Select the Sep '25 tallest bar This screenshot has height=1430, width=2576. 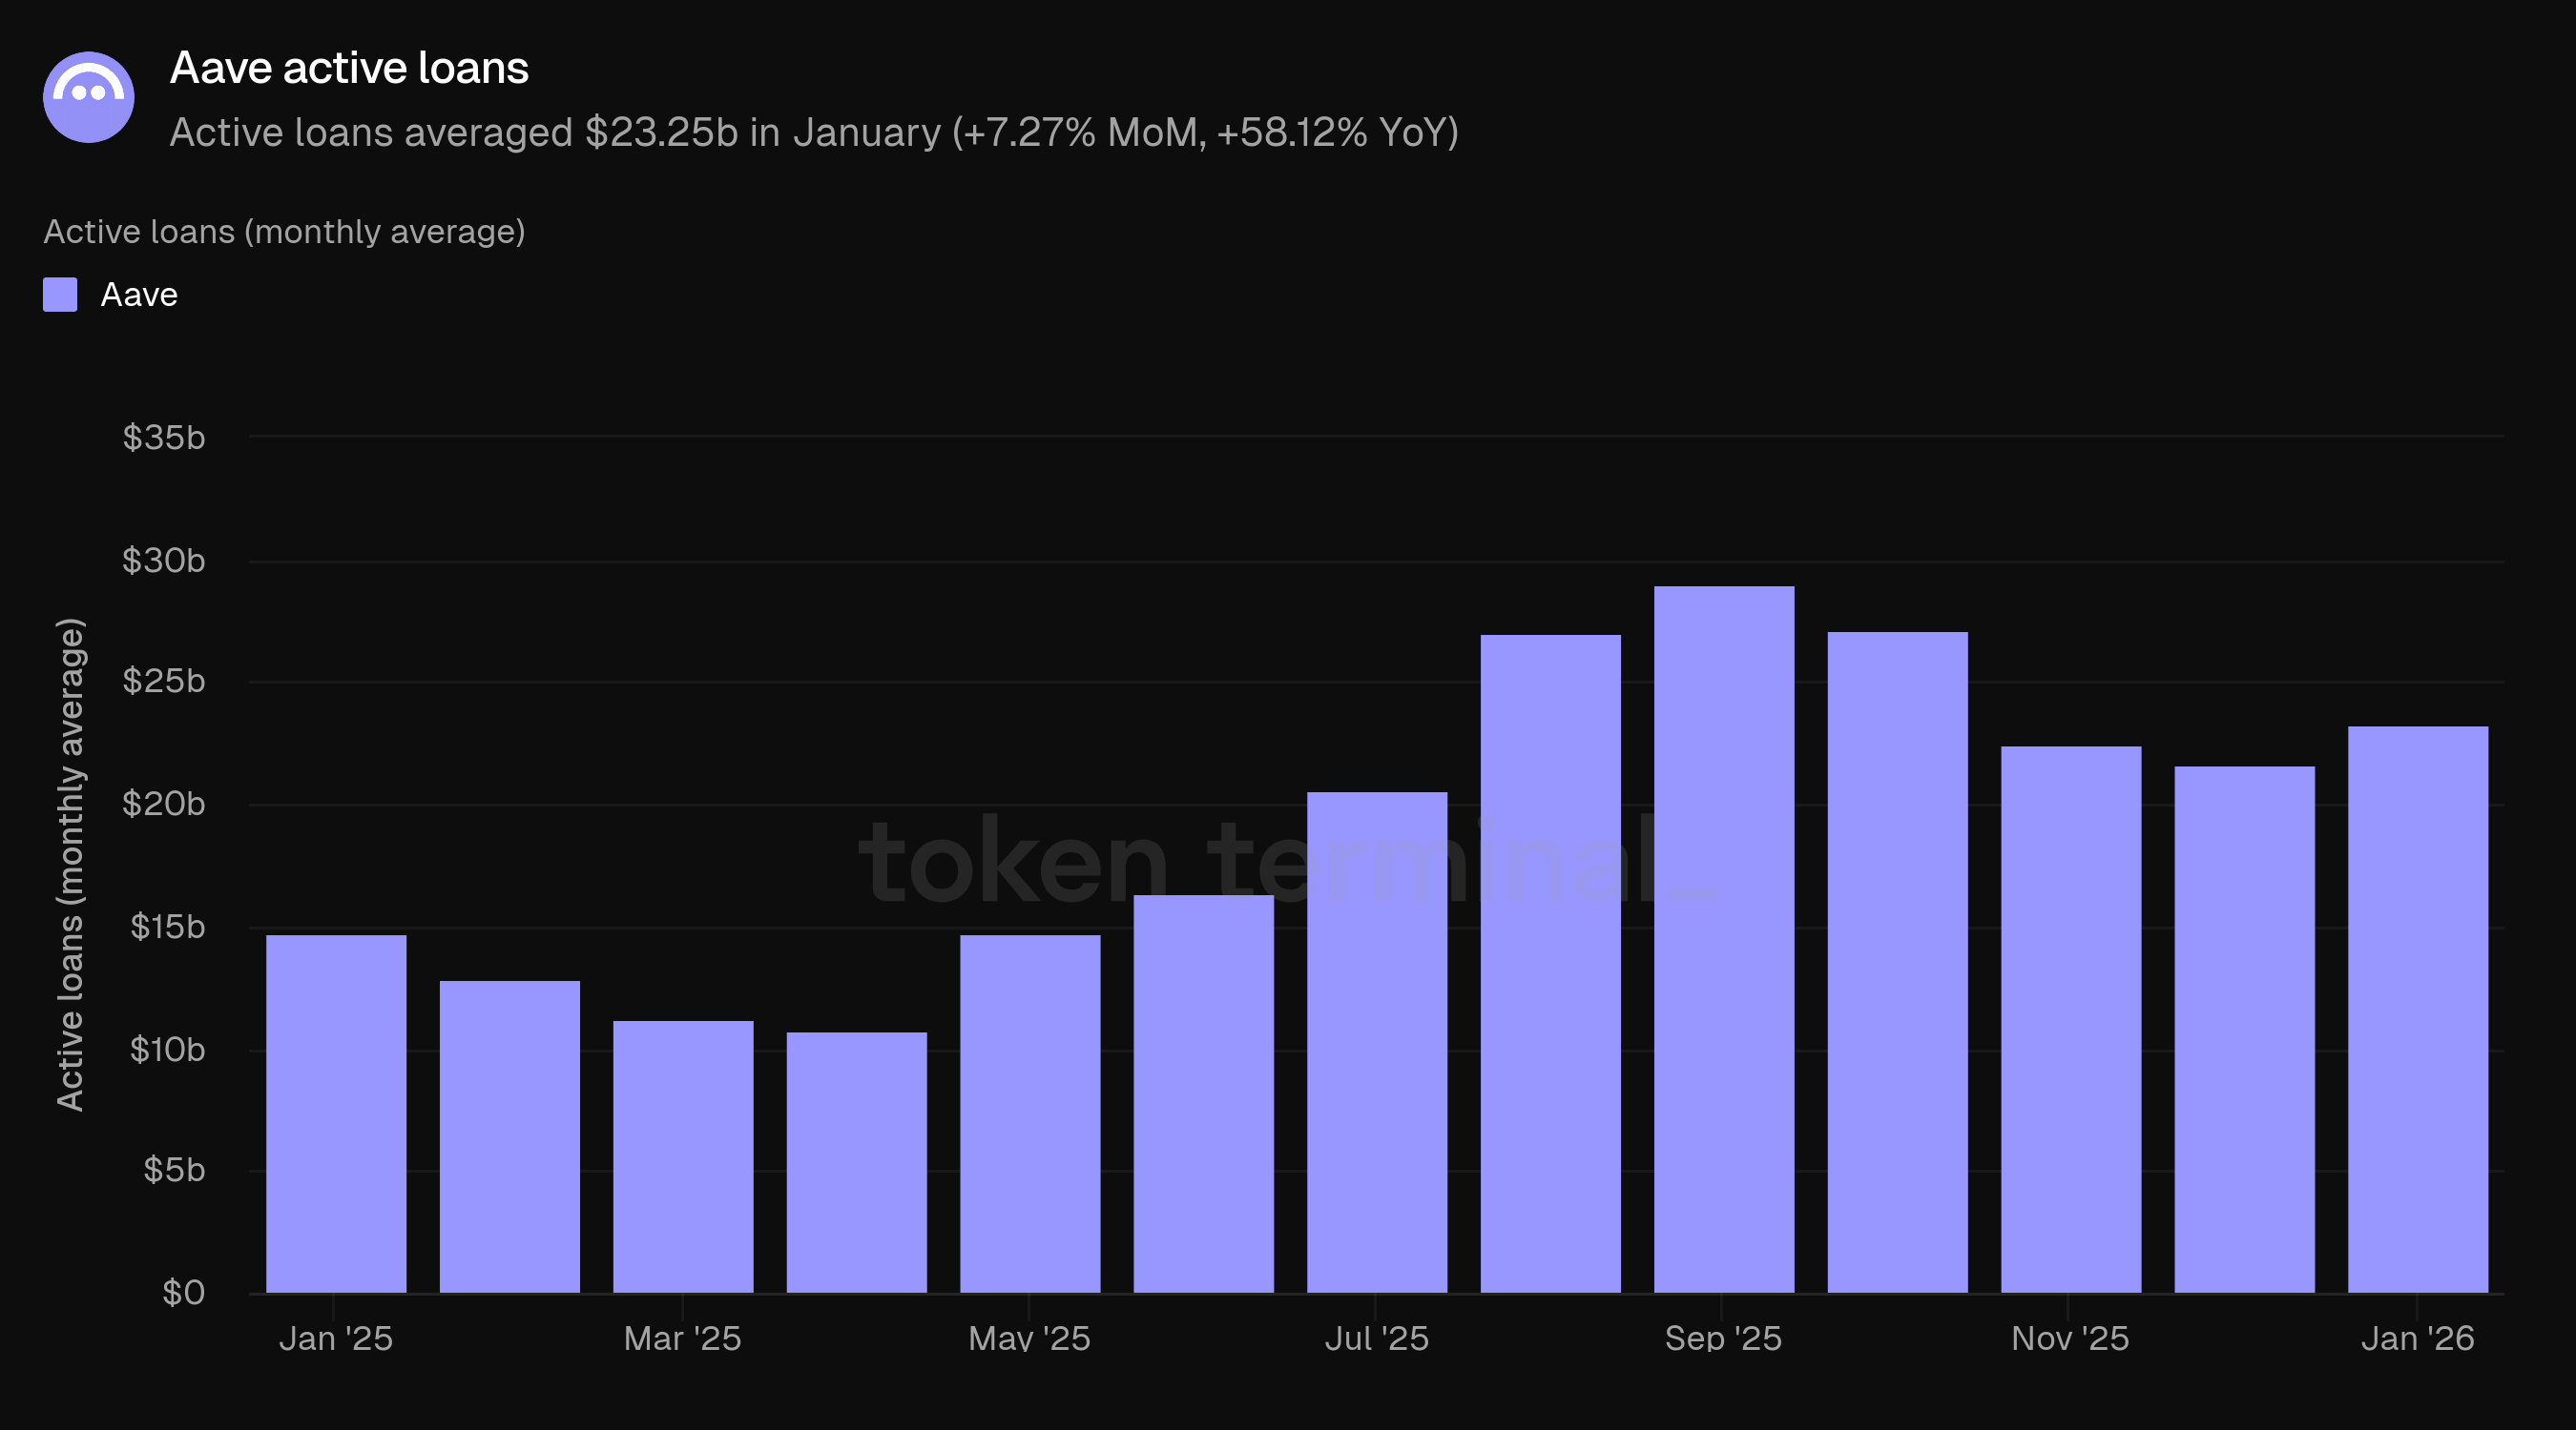click(1723, 939)
